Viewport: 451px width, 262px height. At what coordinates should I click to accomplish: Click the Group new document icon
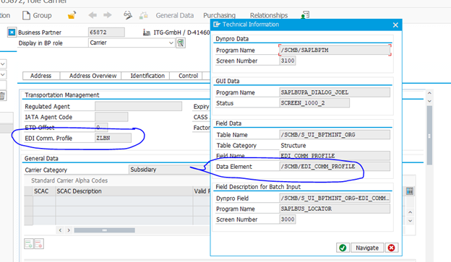26,15
